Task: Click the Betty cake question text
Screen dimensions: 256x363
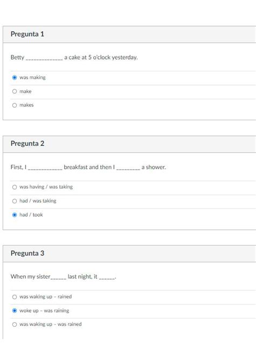Action: point(74,57)
